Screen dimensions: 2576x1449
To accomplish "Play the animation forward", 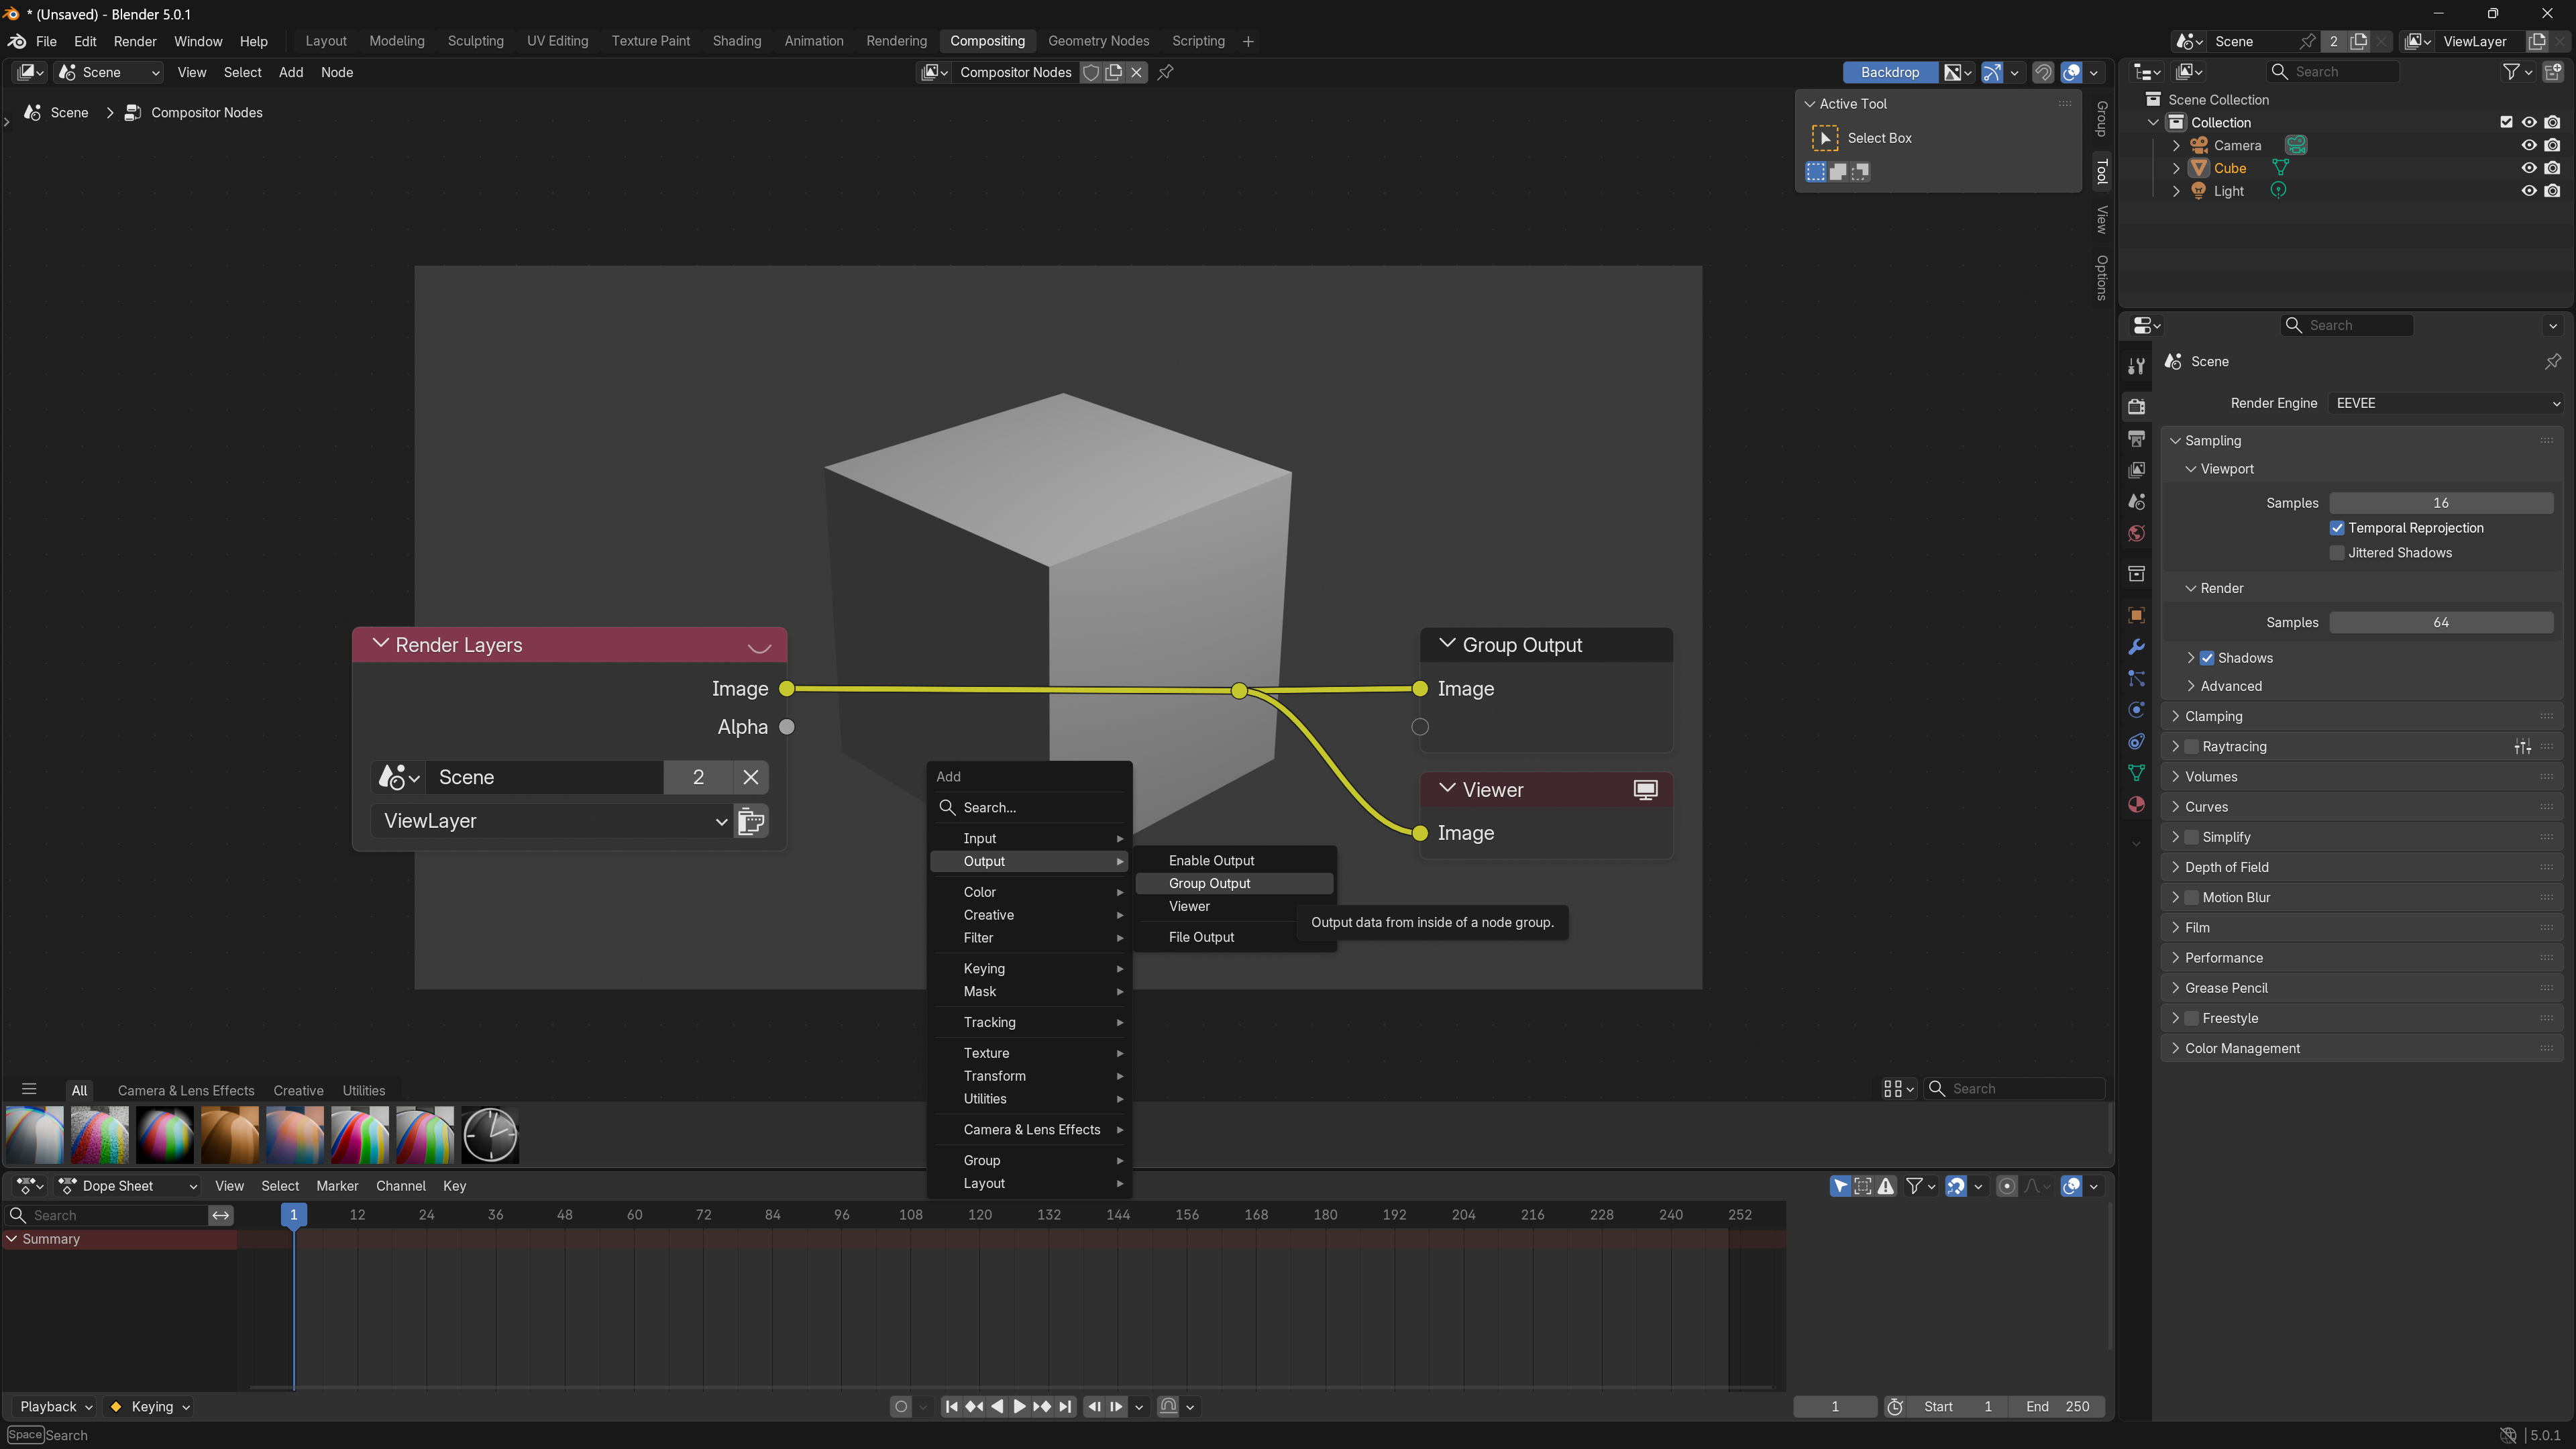I will pyautogui.click(x=1019, y=1407).
